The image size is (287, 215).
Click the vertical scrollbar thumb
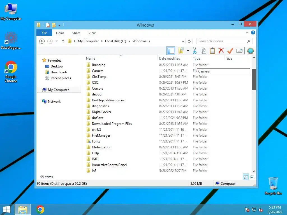click(254, 80)
